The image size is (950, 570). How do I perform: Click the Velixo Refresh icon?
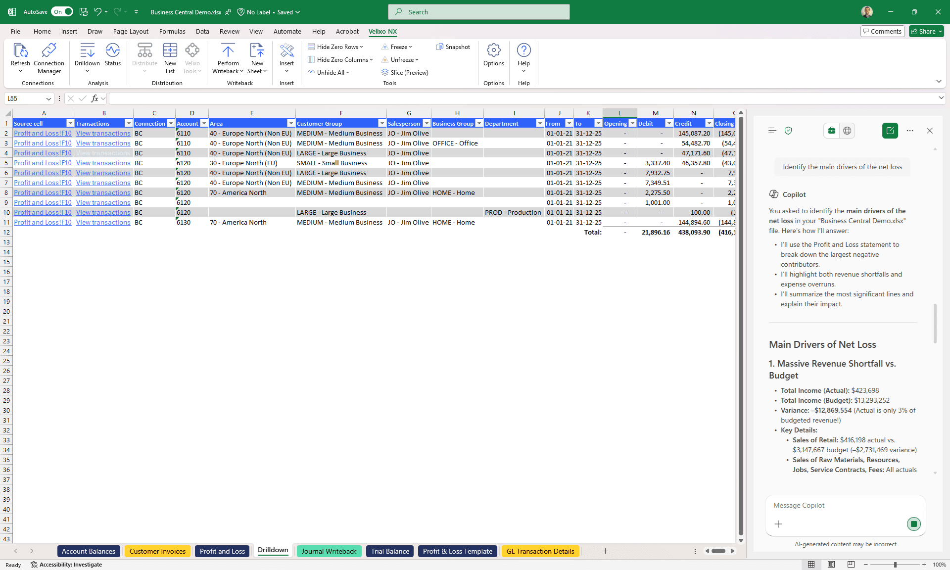(x=20, y=50)
